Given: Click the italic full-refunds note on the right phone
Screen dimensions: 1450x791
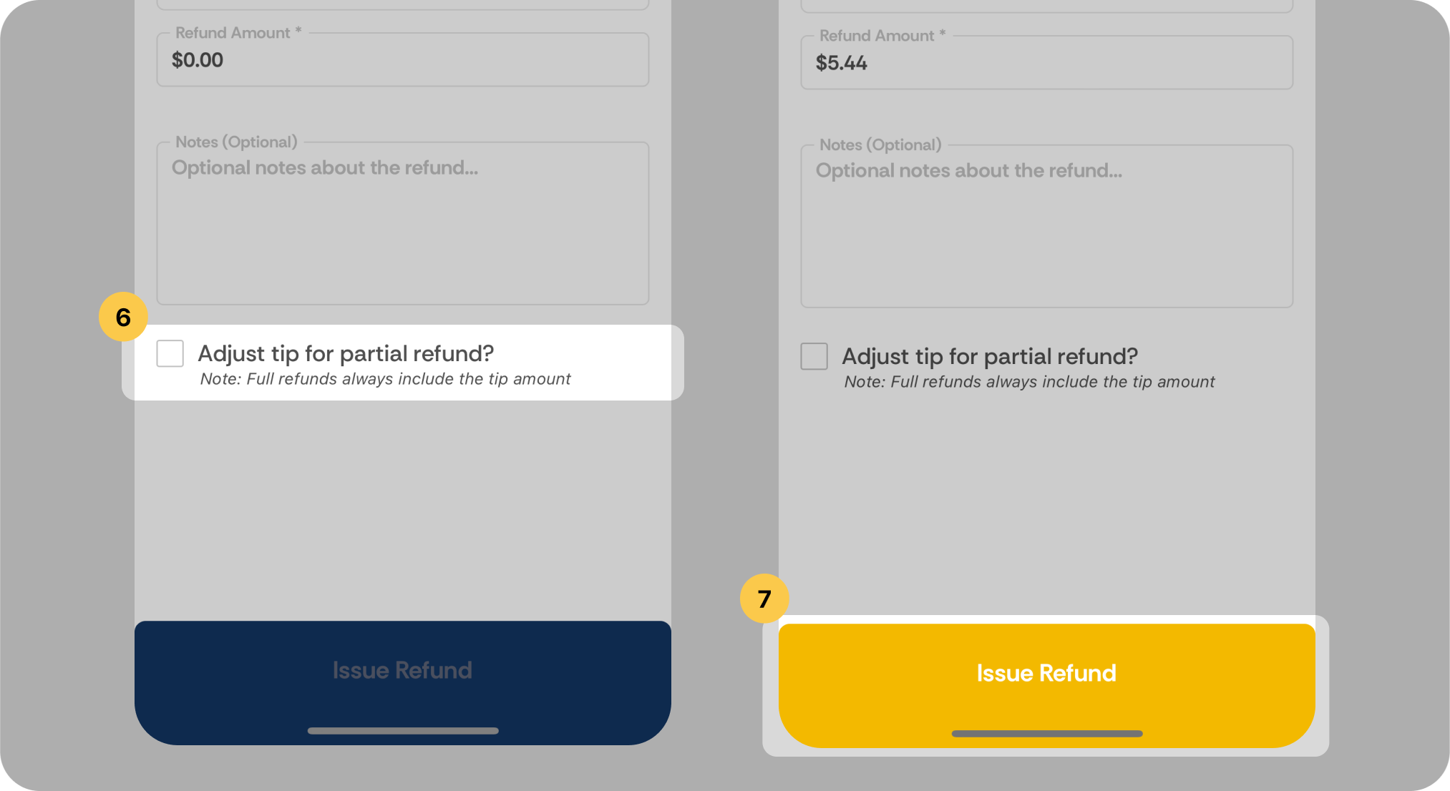Looking at the screenshot, I should [1029, 382].
